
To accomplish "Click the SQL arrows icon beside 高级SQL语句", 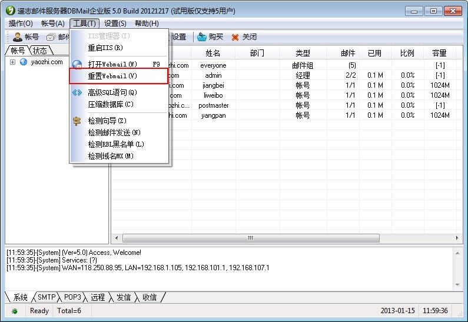I will (77, 92).
